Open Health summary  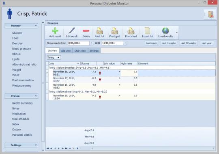[x=22, y=103]
